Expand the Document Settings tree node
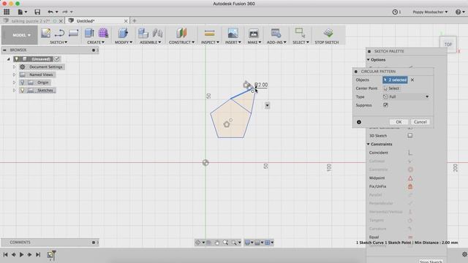468x263 pixels. tap(14, 66)
